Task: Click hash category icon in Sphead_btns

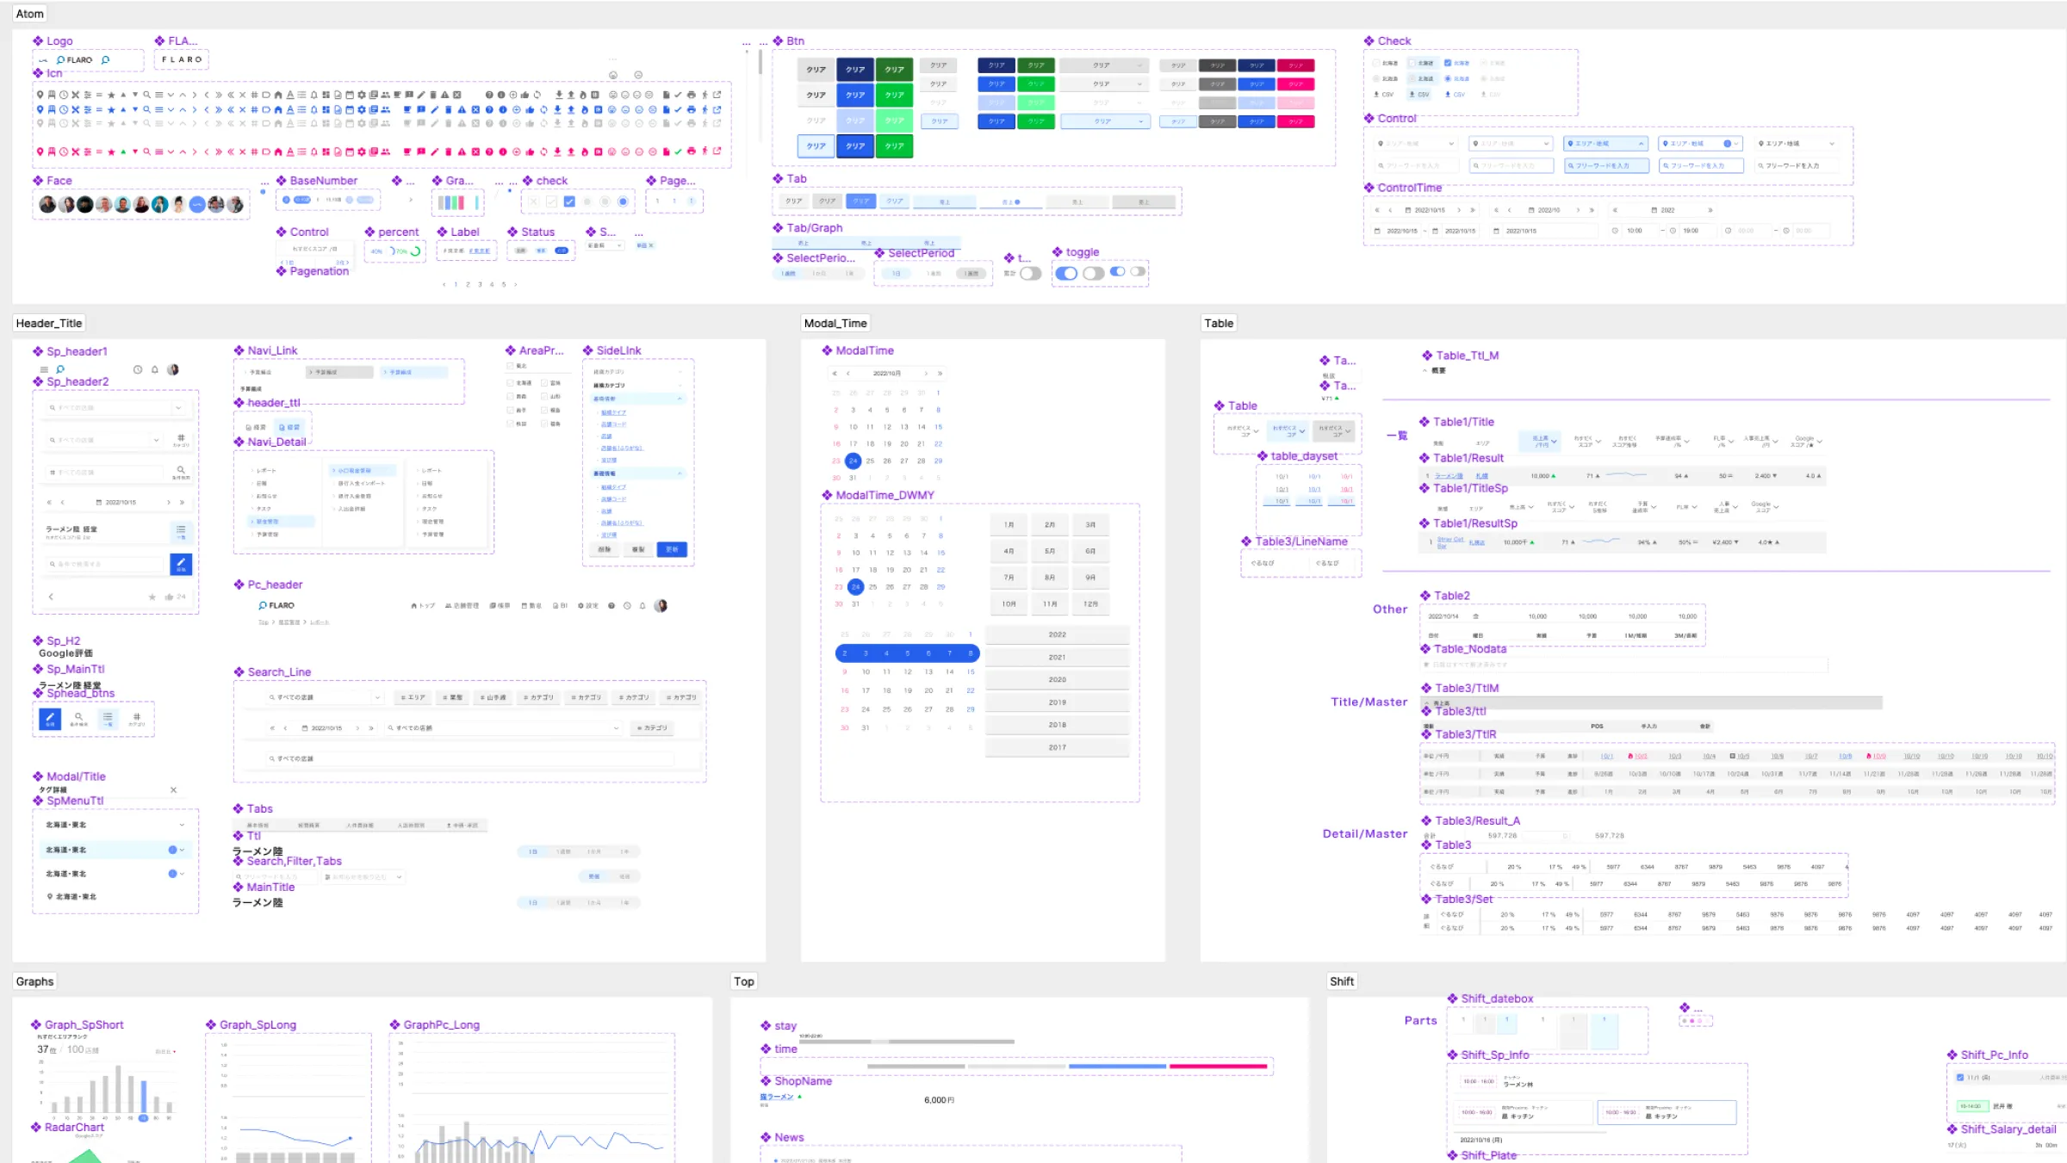Action: point(136,718)
